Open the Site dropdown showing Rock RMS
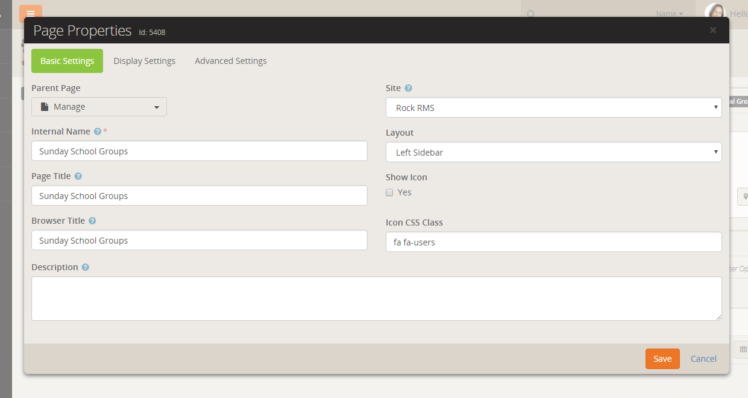748x398 pixels. pyautogui.click(x=553, y=108)
